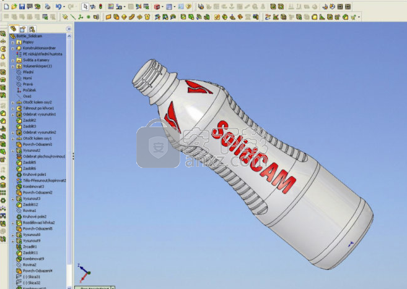This screenshot has width=407, height=289.
Task: Select the Kombinovat9 feature
Action: 33,259
